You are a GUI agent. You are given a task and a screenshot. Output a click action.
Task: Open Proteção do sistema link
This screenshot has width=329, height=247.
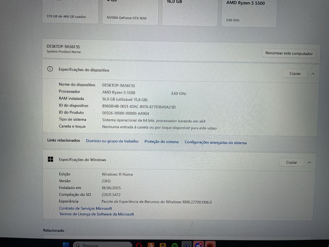(x=162, y=142)
